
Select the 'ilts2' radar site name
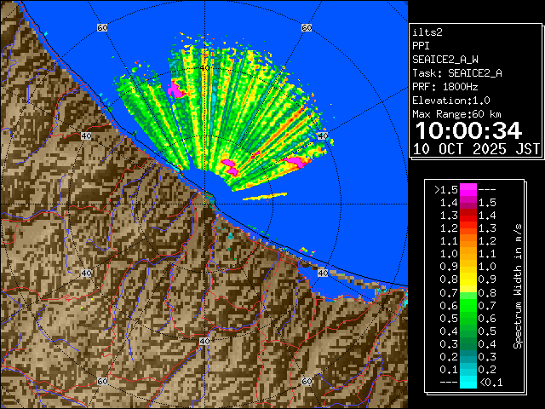click(427, 32)
